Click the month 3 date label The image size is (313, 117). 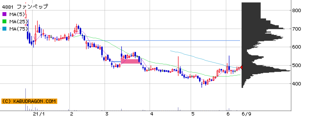click(106, 114)
